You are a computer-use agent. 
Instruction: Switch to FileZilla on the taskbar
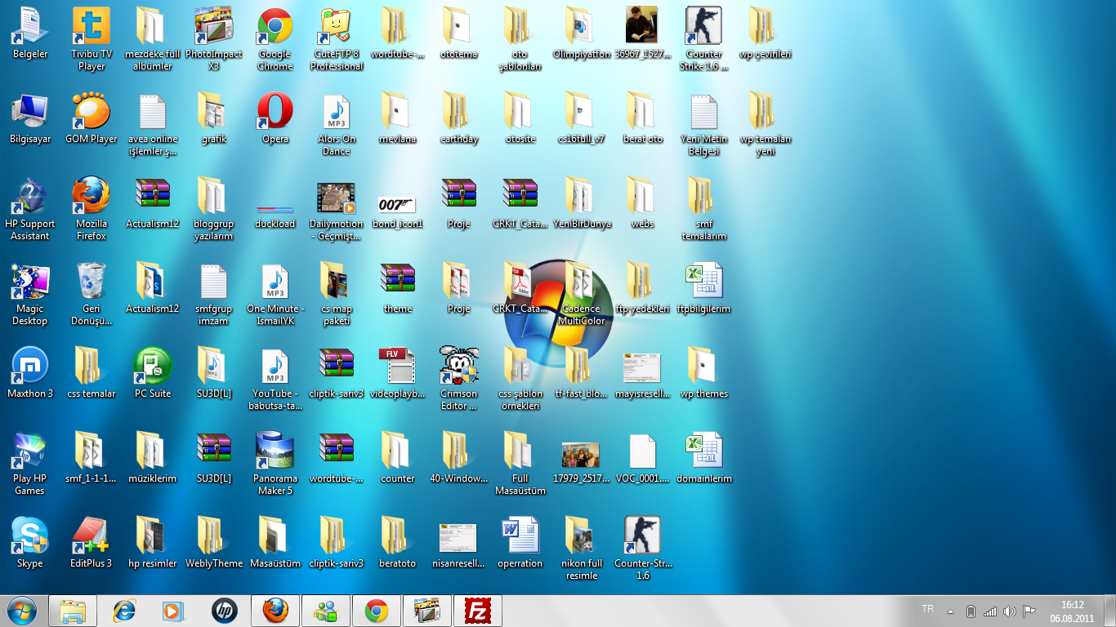click(x=478, y=611)
